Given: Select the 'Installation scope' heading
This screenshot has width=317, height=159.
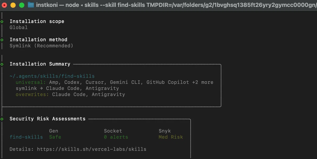Looking at the screenshot, I should click(x=37, y=21).
